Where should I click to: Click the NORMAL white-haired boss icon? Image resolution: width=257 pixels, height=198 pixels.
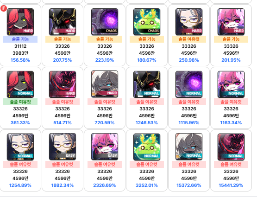click(189, 147)
